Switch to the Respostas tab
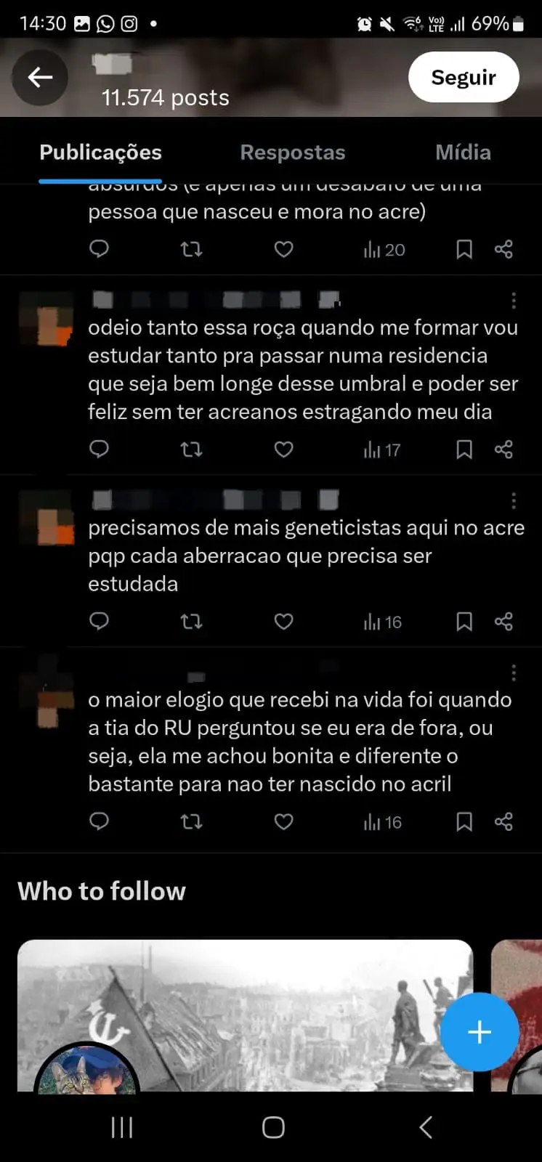This screenshot has height=1162, width=542. pos(293,153)
